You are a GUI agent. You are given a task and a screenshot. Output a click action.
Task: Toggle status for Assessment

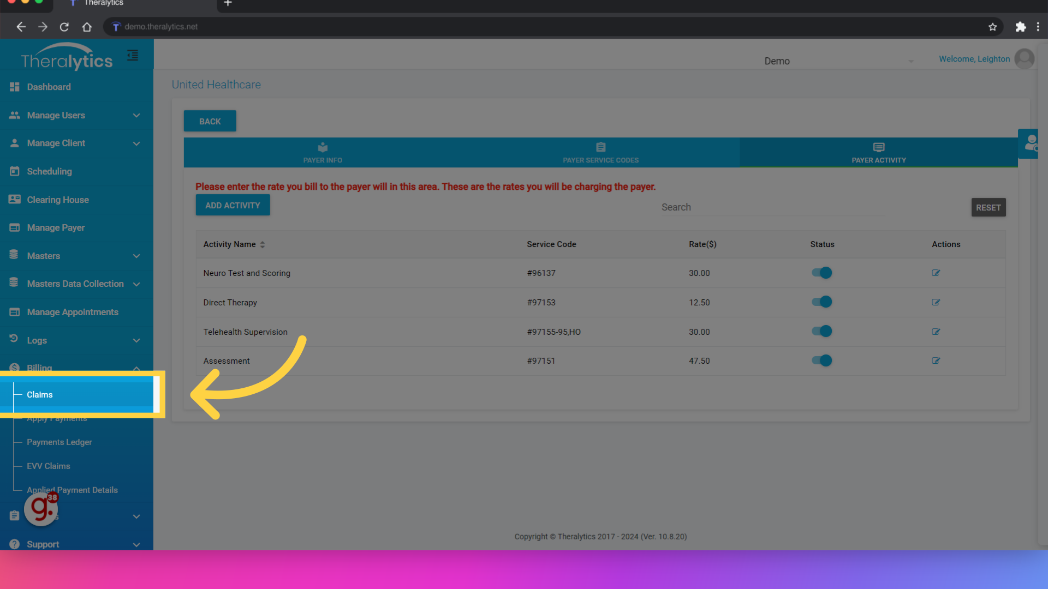(x=821, y=360)
